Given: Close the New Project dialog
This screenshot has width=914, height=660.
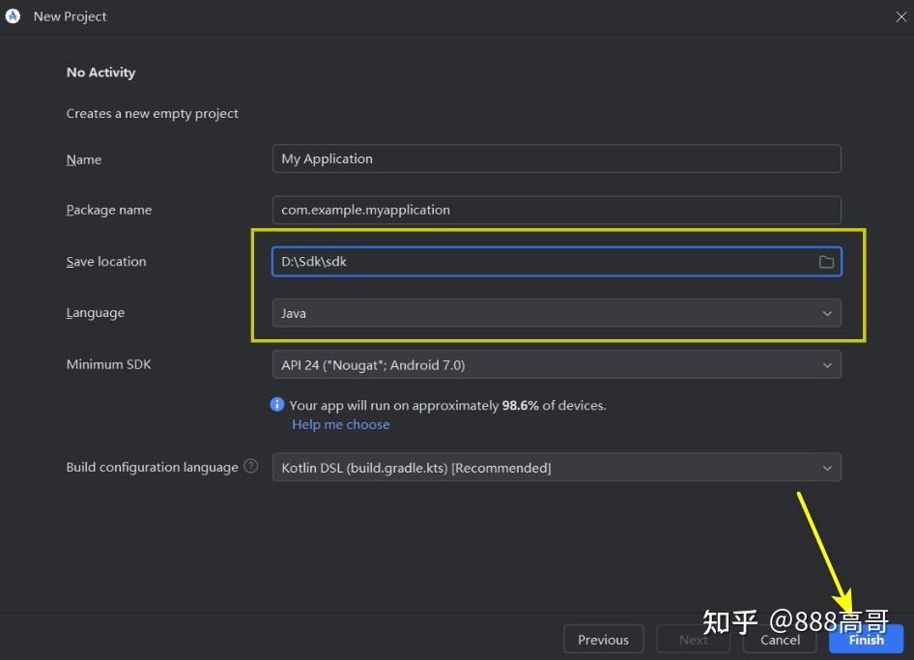Looking at the screenshot, I should [x=900, y=16].
